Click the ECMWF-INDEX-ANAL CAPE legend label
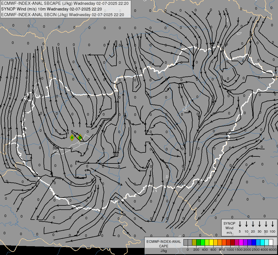This screenshot has width=278, height=255. click(x=164, y=244)
